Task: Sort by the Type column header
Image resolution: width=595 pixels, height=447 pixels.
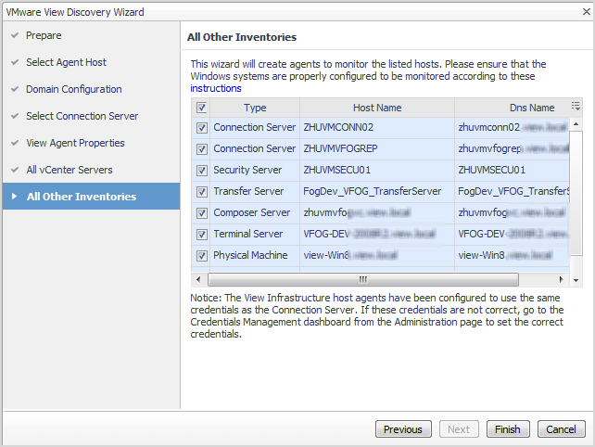Action: click(254, 108)
